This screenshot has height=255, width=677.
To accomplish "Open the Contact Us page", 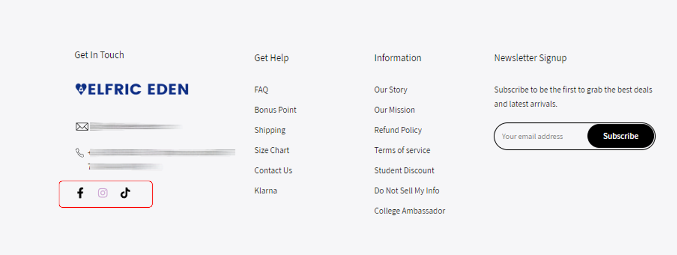I will point(273,170).
